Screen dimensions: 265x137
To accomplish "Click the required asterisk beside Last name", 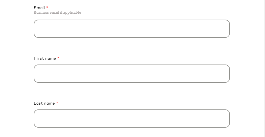I will [57, 103].
